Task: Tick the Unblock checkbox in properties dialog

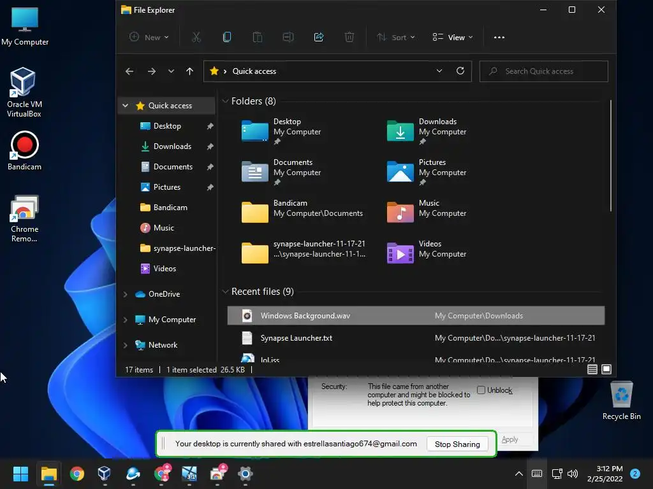Action: (x=481, y=390)
